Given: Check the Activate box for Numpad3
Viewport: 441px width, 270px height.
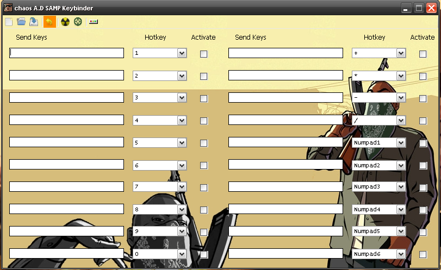Looking at the screenshot, I should [423, 187].
